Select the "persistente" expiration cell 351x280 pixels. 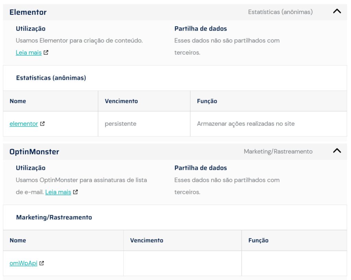tap(120, 124)
